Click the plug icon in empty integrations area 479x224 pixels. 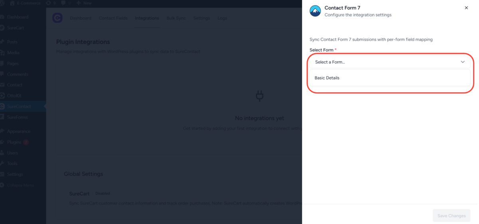point(259,96)
